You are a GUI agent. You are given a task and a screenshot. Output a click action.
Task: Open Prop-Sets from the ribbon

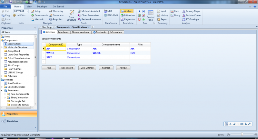(56, 19)
